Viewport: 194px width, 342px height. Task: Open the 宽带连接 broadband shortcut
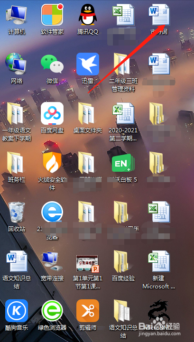pyautogui.click(x=52, y=261)
